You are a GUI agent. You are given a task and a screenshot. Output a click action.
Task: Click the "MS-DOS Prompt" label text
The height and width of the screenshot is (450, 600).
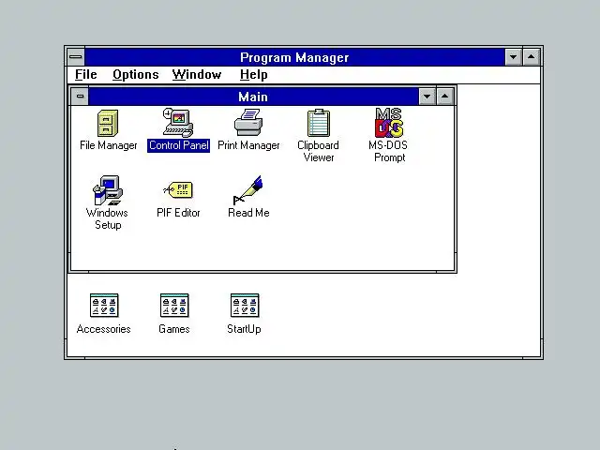[x=388, y=151]
